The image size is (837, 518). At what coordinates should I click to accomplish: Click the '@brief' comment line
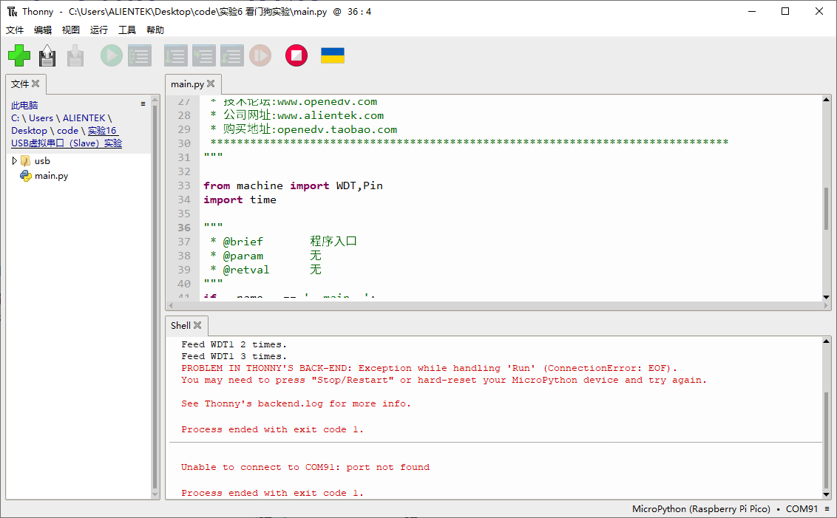[x=283, y=242]
